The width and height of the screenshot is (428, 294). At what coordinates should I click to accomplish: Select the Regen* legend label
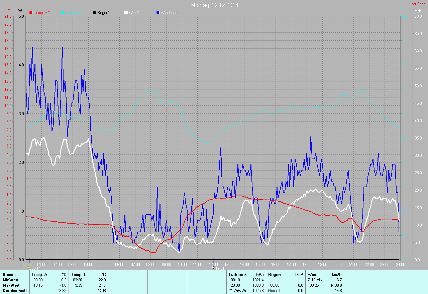104,13
